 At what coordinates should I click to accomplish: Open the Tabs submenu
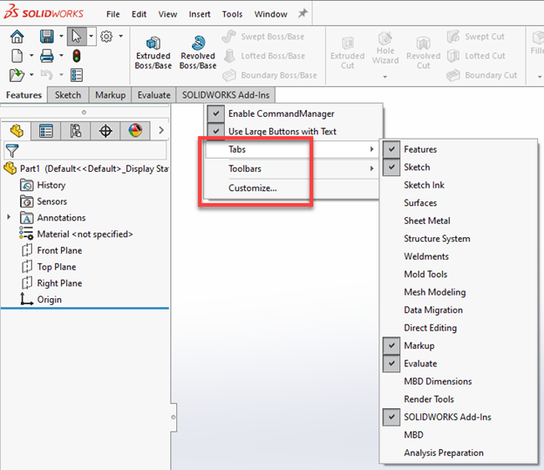tap(291, 149)
